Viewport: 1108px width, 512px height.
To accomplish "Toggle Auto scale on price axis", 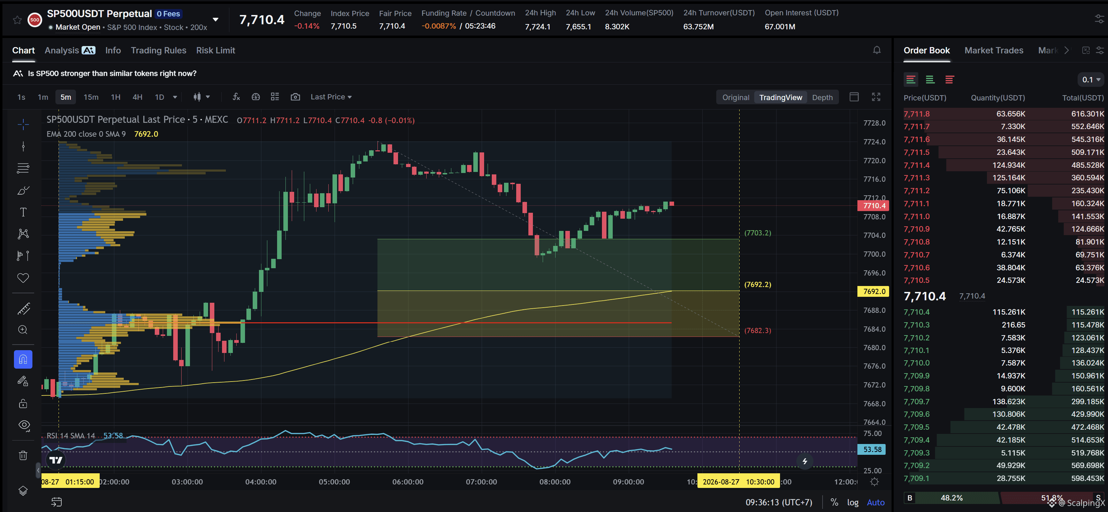I will tap(876, 502).
